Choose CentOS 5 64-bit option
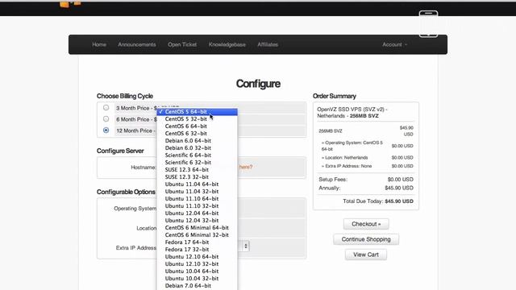Viewport: 516px width, 290px height. tap(197, 112)
